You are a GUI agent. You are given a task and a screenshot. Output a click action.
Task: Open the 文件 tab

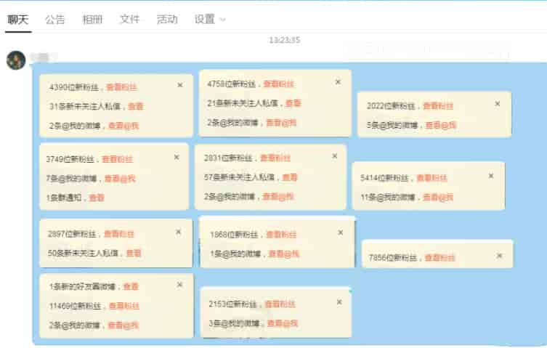click(130, 19)
